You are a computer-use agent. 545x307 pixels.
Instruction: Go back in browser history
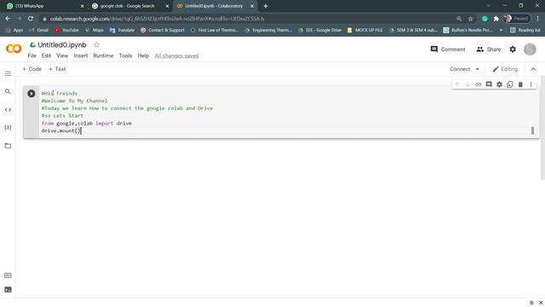coord(8,19)
